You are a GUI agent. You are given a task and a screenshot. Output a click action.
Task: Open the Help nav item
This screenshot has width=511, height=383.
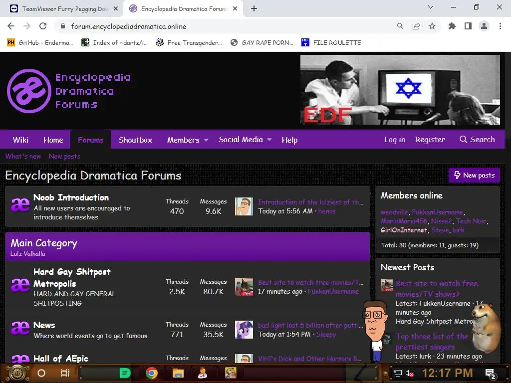[289, 140]
